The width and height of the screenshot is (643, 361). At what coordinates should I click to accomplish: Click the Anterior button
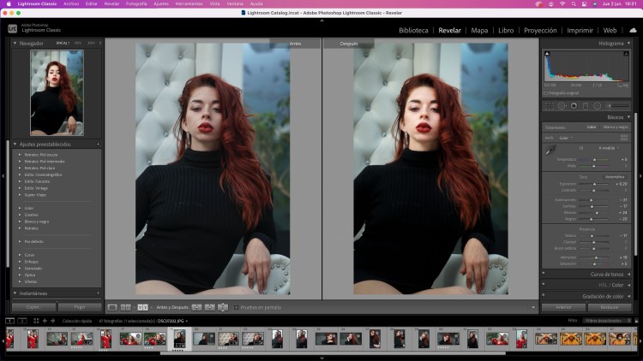click(x=563, y=307)
